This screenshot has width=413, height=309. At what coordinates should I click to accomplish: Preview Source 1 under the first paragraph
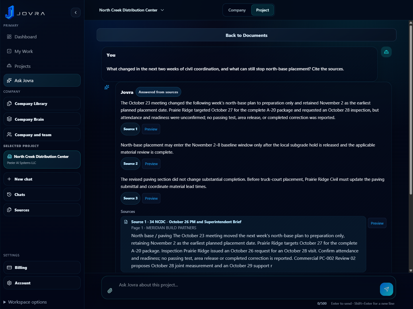pyautogui.click(x=151, y=129)
